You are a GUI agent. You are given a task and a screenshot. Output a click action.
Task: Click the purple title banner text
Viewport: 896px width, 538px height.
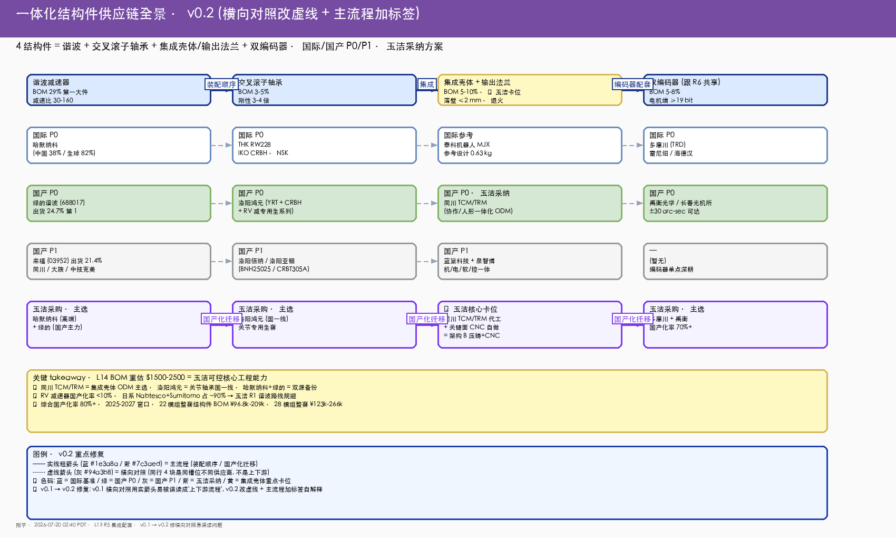coord(218,14)
